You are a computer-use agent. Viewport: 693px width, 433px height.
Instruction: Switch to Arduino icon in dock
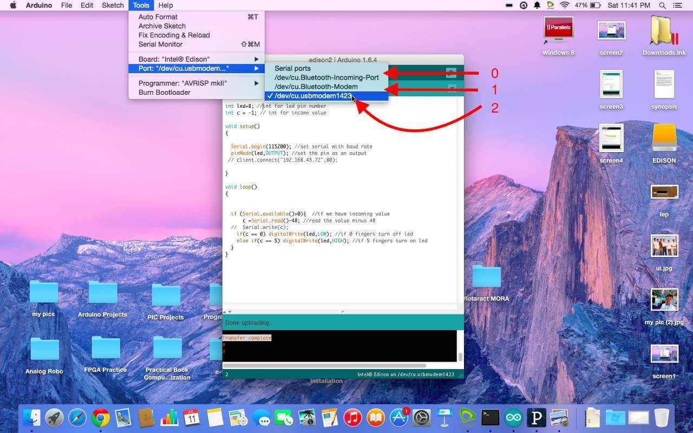[x=513, y=417]
